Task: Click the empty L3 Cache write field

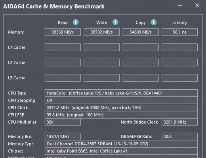Action: point(101,78)
